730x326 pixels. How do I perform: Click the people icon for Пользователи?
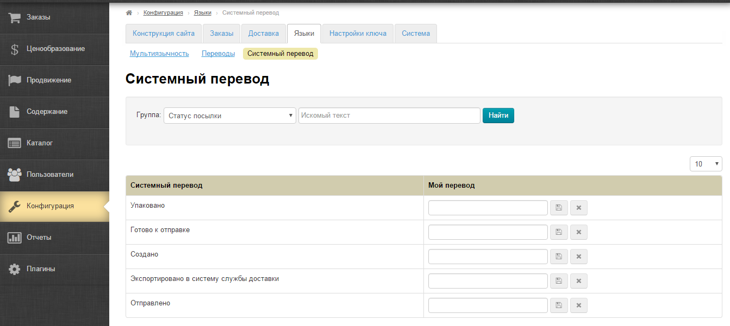(x=15, y=174)
